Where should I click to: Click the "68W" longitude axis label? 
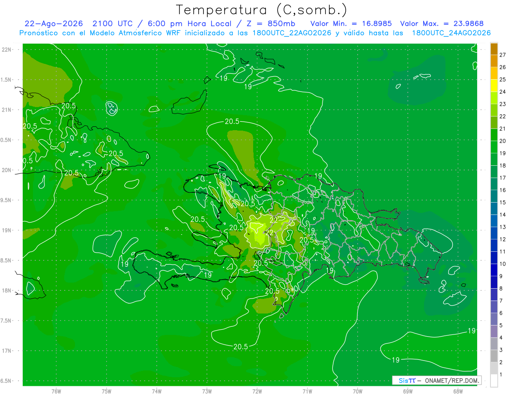(x=458, y=391)
